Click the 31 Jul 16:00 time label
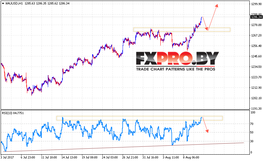Image resolution: width=263 pixels, height=161 pixels. pyautogui.click(x=151, y=158)
